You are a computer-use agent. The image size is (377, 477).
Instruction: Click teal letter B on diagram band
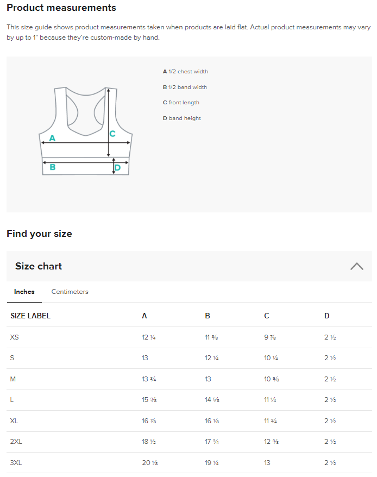tap(53, 167)
